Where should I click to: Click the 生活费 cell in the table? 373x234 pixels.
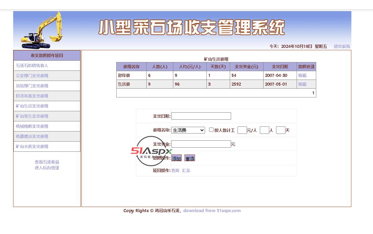131,84
